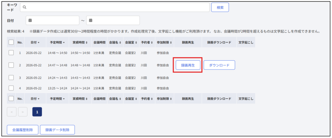This screenshot has width=332, height=138.
Task: Check the checkbox for row No. 2
Action: [11, 65]
